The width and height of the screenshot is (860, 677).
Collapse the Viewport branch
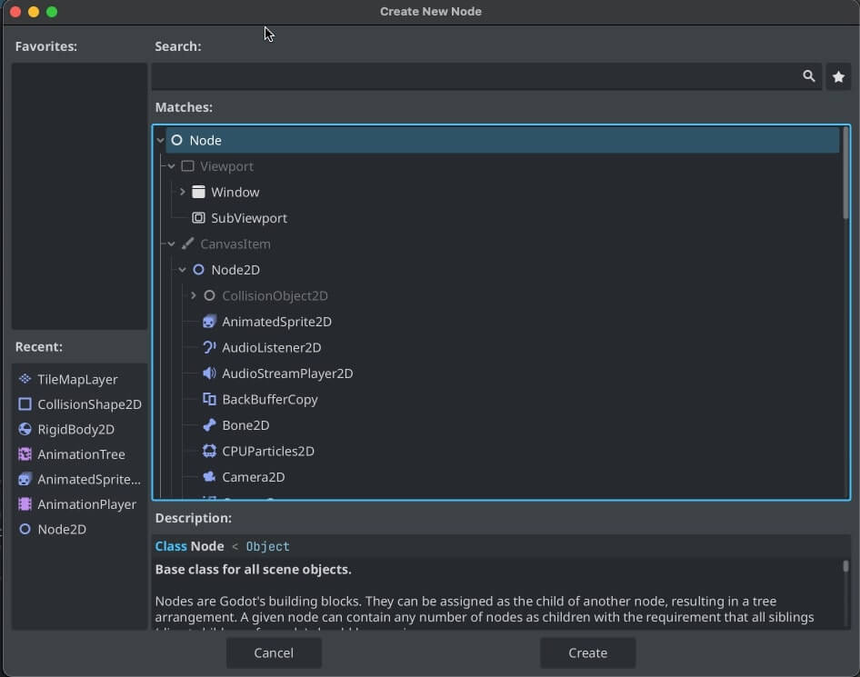click(x=171, y=166)
